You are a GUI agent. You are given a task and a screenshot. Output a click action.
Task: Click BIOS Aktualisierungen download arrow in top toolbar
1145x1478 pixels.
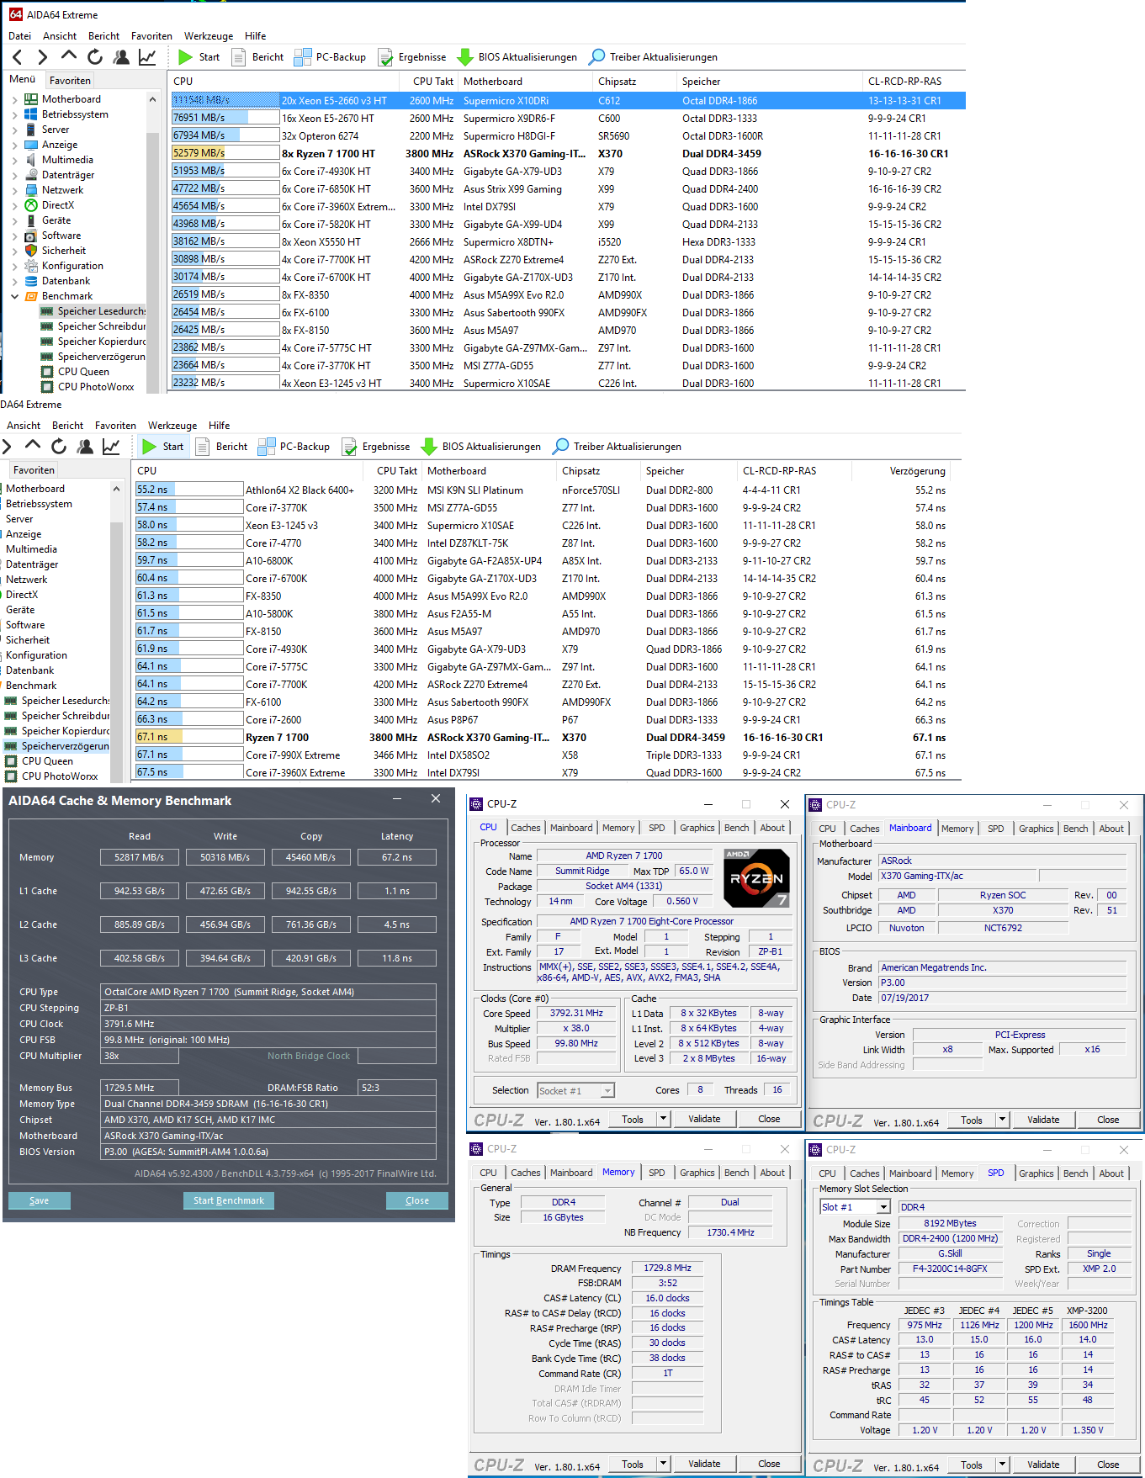[x=464, y=57]
